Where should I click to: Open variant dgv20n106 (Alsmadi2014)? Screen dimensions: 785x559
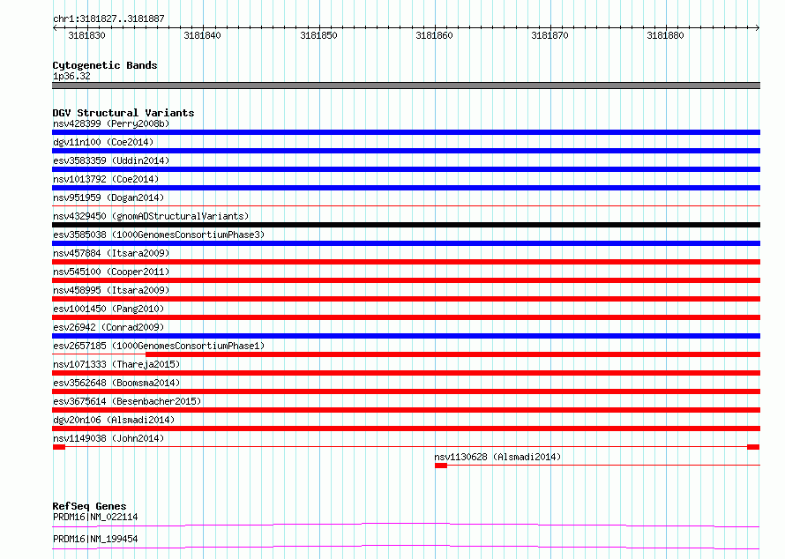[114, 420]
